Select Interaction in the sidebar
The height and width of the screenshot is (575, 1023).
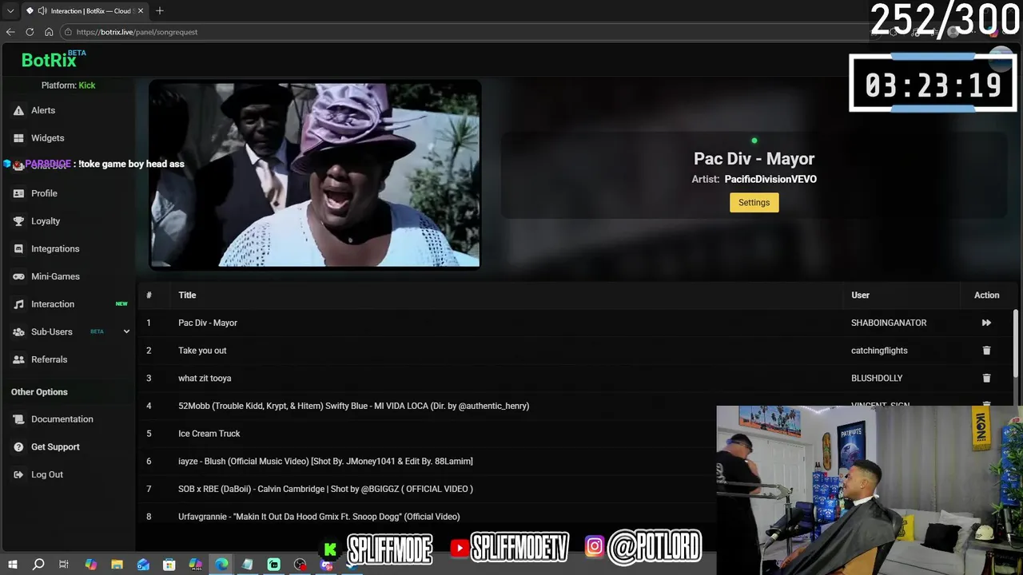tap(53, 304)
